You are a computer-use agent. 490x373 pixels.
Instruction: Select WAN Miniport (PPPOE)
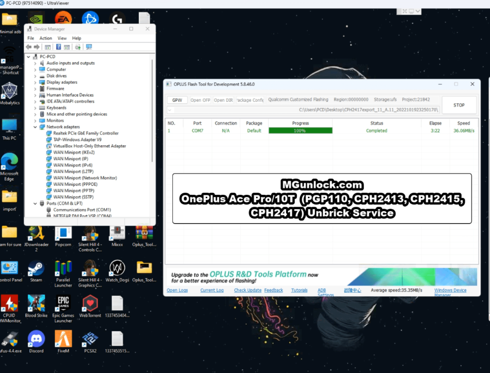click(75, 184)
